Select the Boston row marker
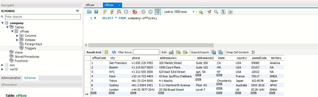 87,67
